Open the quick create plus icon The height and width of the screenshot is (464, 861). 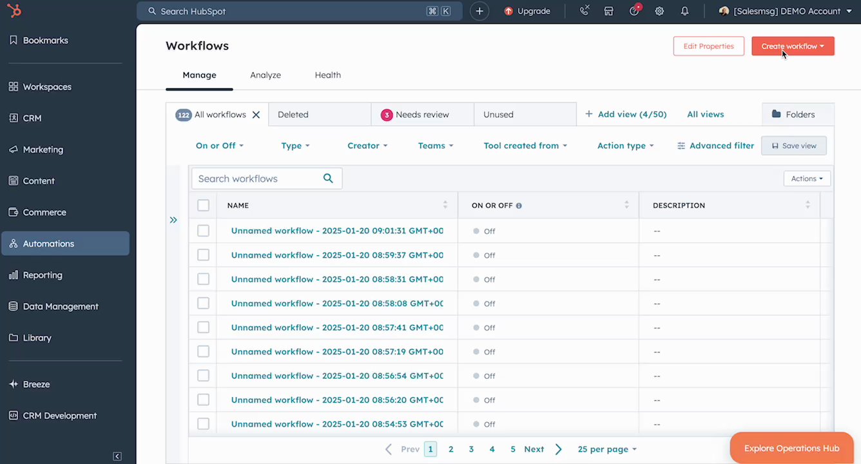pyautogui.click(x=479, y=11)
